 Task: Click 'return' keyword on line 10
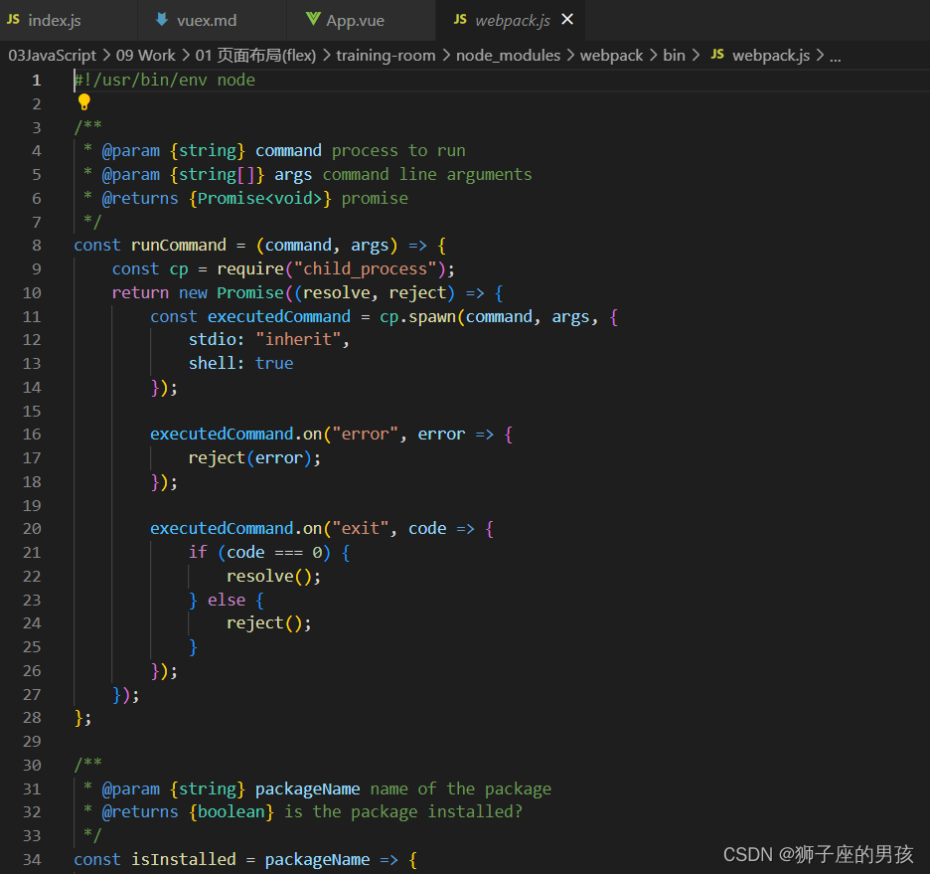tap(140, 292)
